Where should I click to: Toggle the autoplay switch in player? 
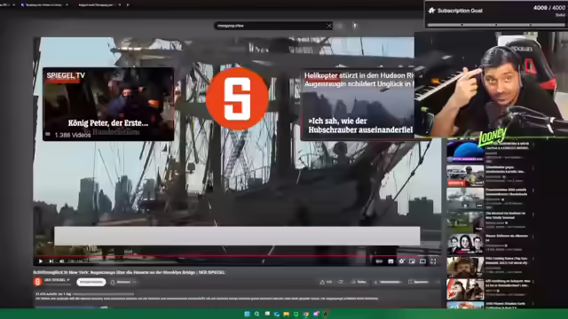(x=379, y=261)
